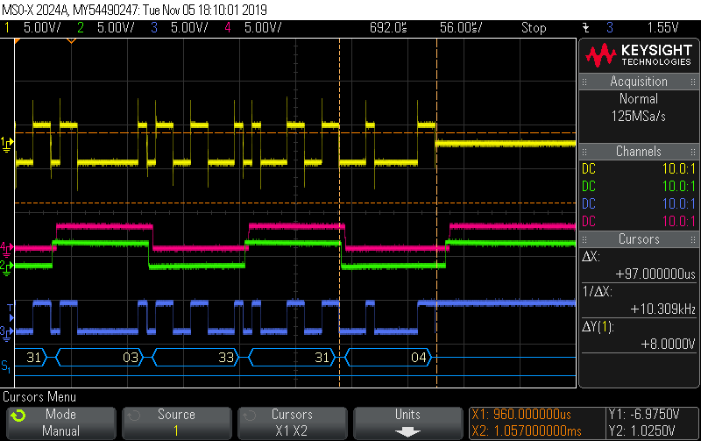Choose the Cursors X1 X2 softkey
This screenshot has height=441, width=701.
click(x=292, y=423)
